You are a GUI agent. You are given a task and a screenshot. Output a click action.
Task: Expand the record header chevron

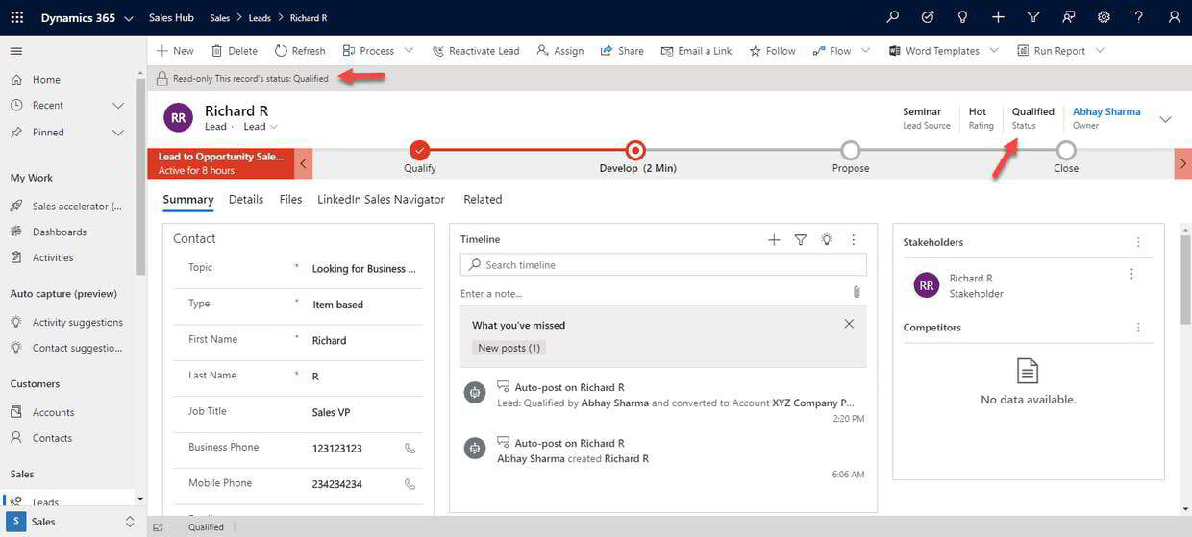[x=1165, y=119]
